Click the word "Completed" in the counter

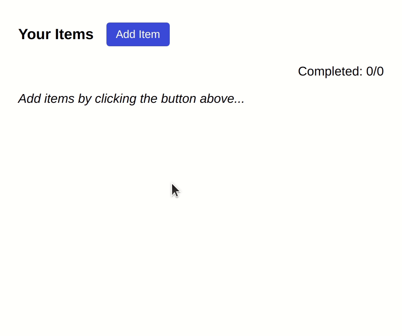point(330,72)
